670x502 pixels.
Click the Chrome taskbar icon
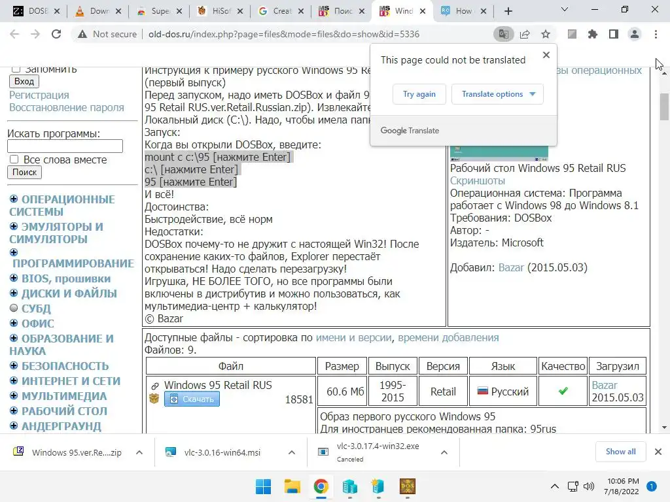pyautogui.click(x=321, y=486)
